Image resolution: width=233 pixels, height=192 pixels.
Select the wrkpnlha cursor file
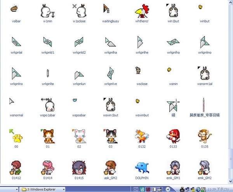[110, 42]
